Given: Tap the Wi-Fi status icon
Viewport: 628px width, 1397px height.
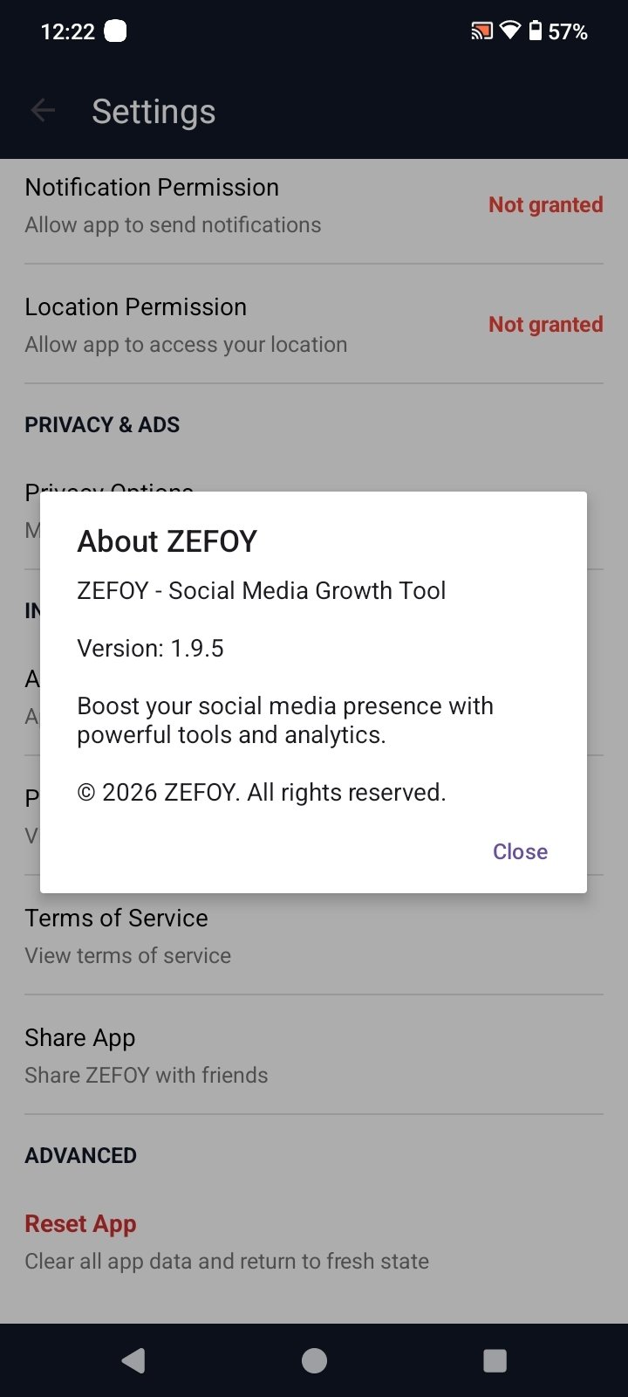Looking at the screenshot, I should click(510, 31).
